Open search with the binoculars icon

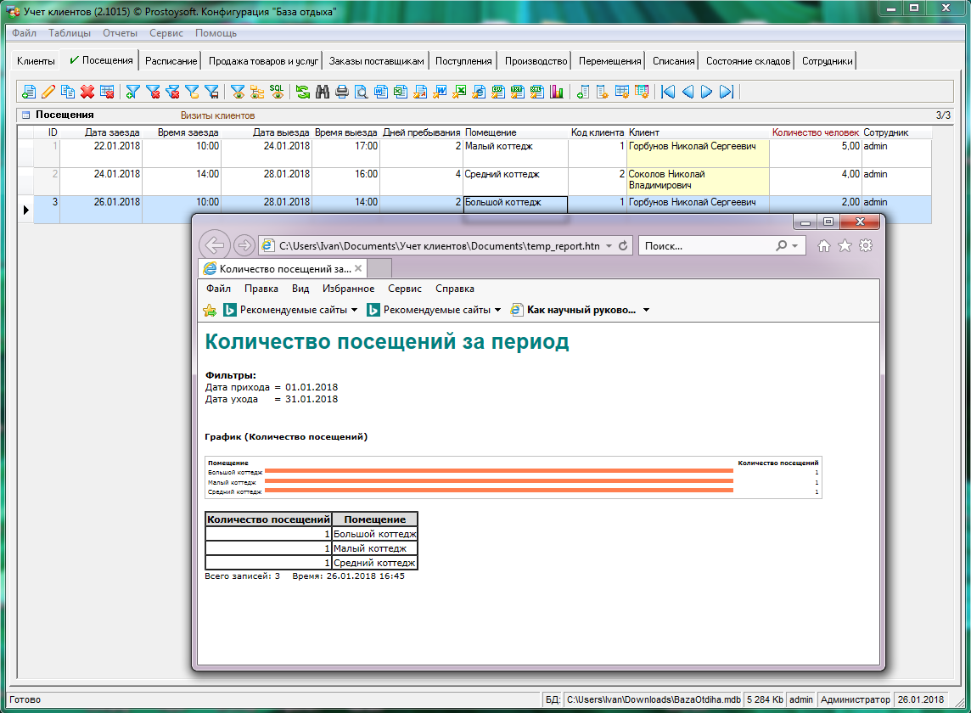323,92
